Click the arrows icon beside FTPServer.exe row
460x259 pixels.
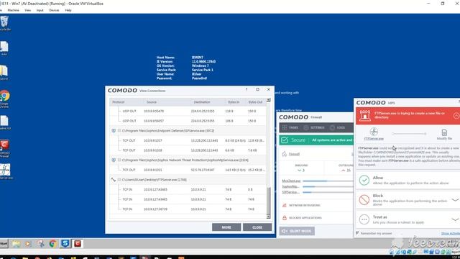point(114,179)
